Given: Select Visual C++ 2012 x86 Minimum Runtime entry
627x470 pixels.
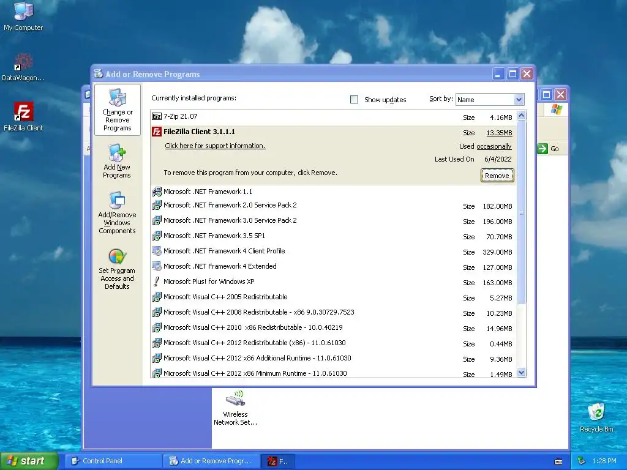Looking at the screenshot, I should point(334,373).
